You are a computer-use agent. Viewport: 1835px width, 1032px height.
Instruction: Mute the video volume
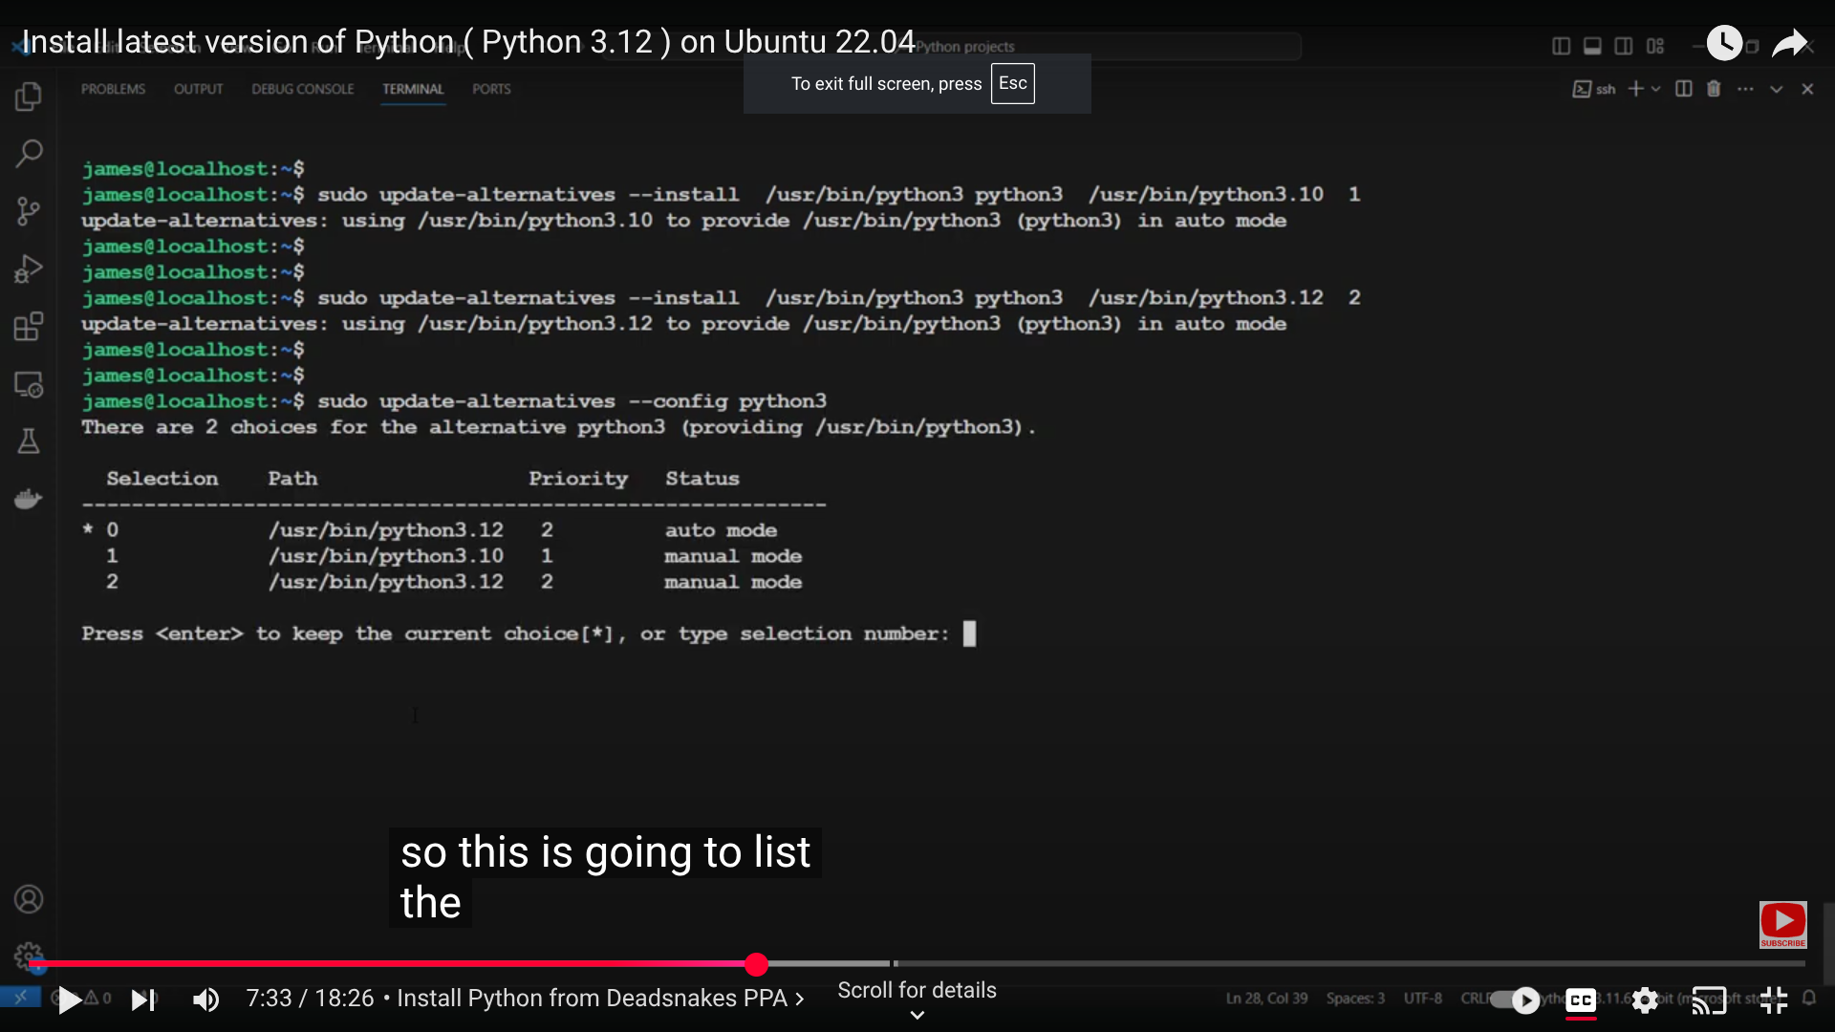pyautogui.click(x=205, y=1000)
